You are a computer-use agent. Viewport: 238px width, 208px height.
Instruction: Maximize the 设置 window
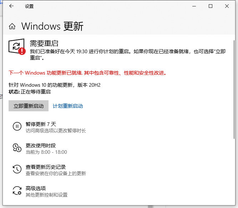[211, 6]
